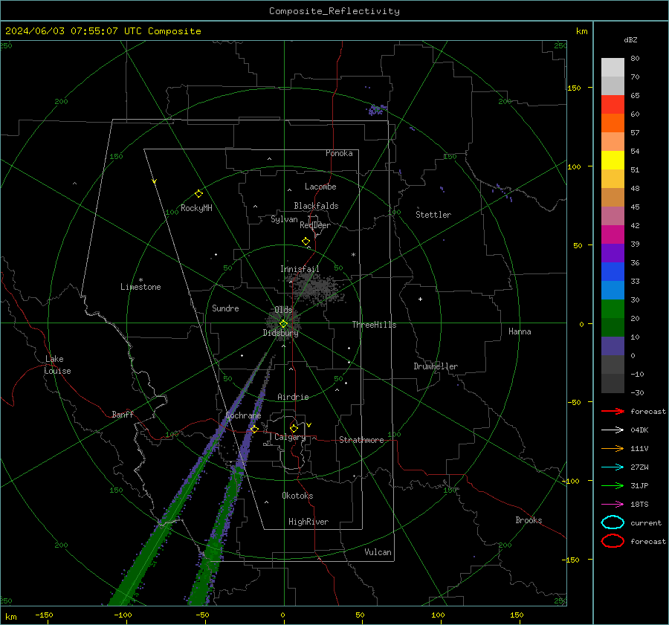
Task: Click the red forecast ellipse icon
Action: point(613,541)
